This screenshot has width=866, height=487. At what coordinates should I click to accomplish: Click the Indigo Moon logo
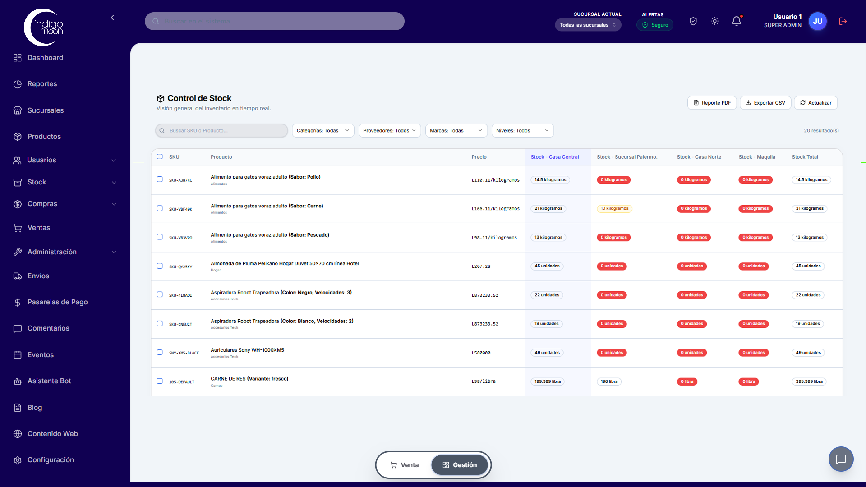(x=43, y=27)
